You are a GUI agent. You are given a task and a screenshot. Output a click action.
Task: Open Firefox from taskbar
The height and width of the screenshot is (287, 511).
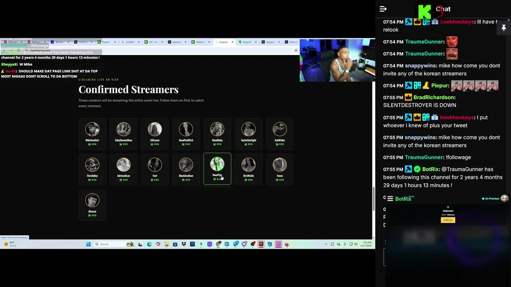coord(287,244)
